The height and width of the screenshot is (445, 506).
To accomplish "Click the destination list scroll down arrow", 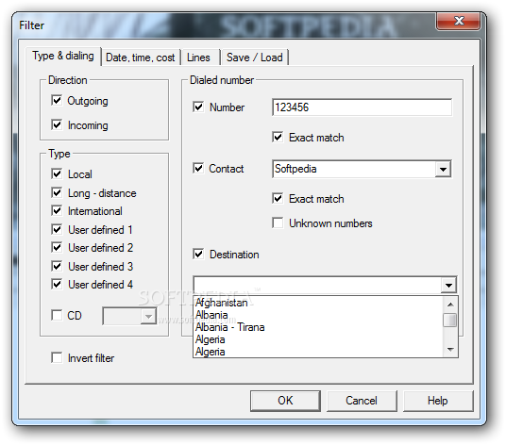I will (450, 349).
